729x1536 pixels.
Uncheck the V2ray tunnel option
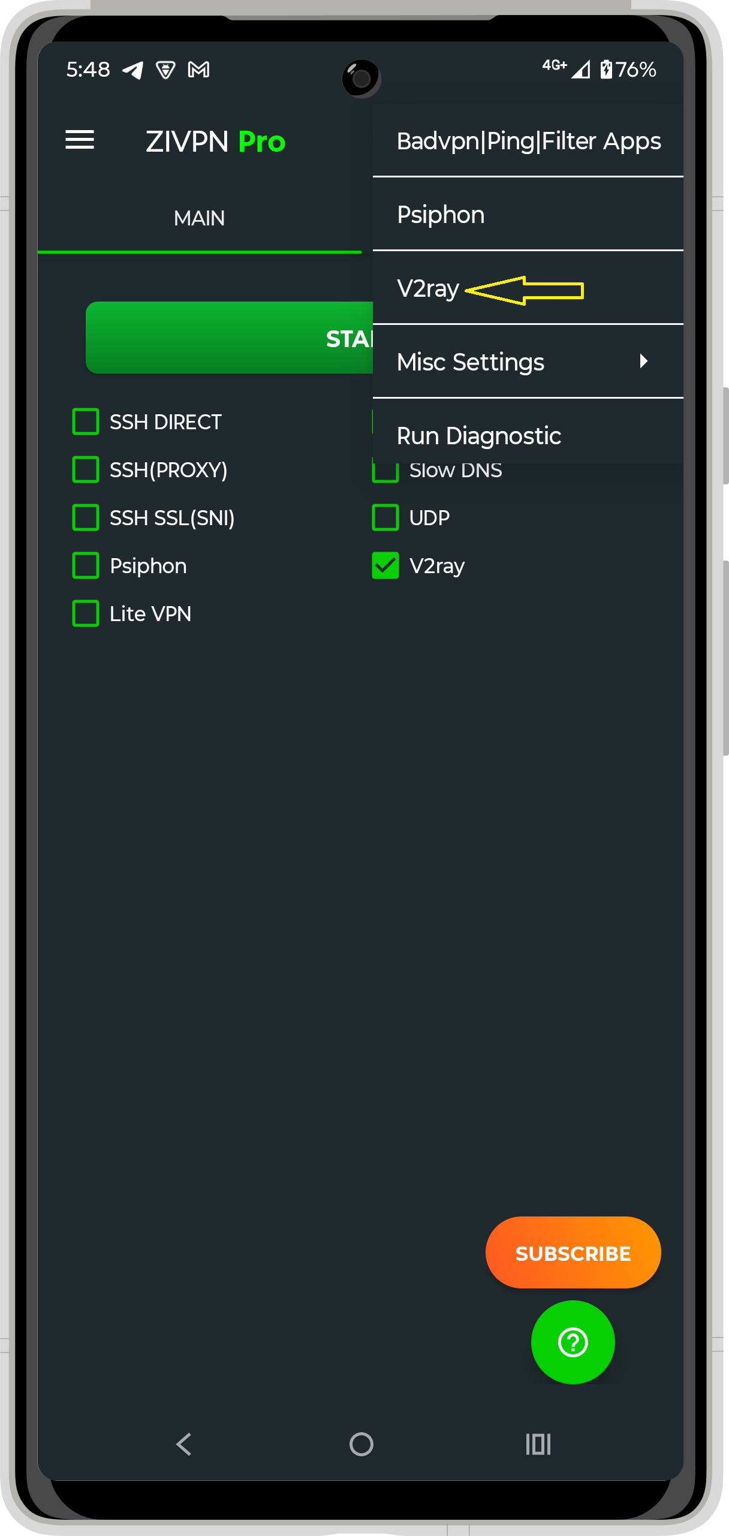[x=385, y=565]
